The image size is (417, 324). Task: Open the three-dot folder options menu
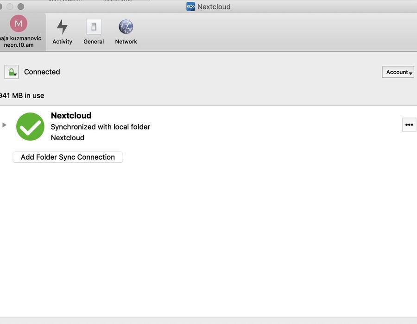(x=409, y=125)
